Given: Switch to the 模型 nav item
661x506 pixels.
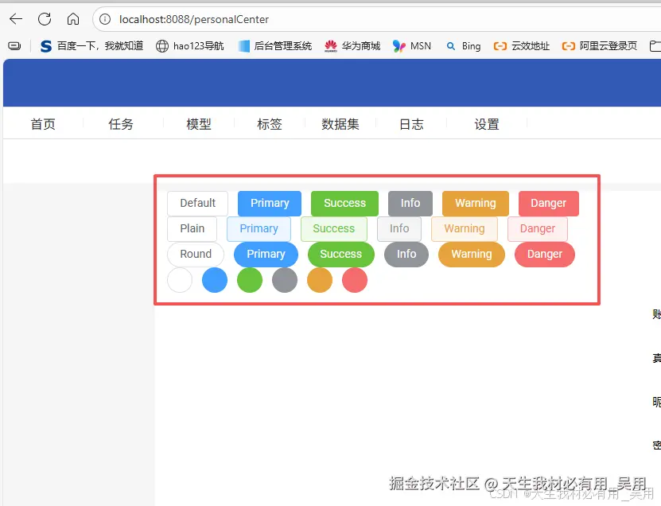Looking at the screenshot, I should click(x=199, y=124).
